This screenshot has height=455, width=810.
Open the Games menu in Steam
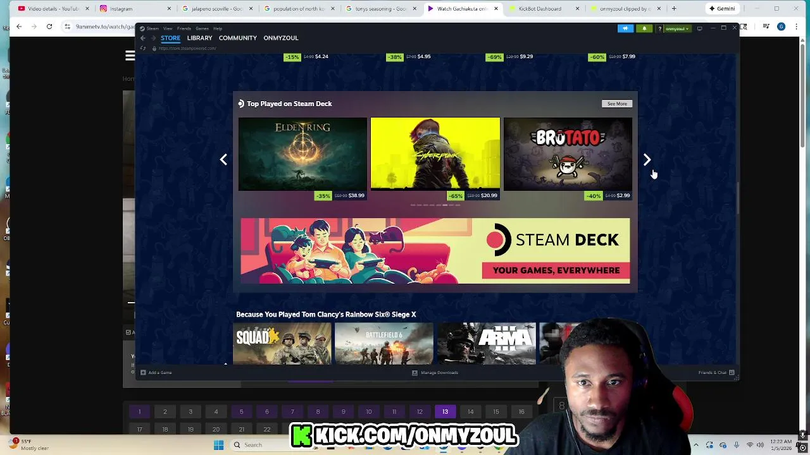coord(202,28)
